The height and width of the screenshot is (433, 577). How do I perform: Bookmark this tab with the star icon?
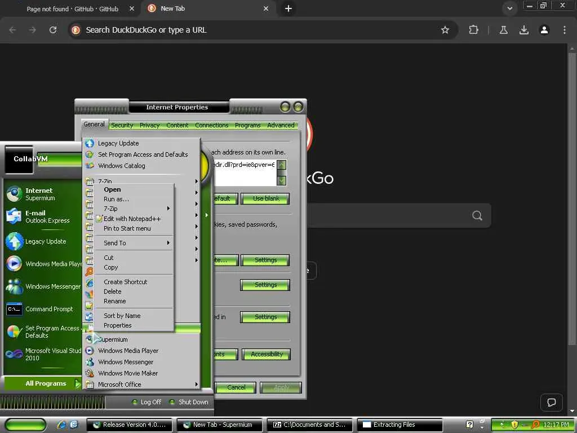click(445, 30)
